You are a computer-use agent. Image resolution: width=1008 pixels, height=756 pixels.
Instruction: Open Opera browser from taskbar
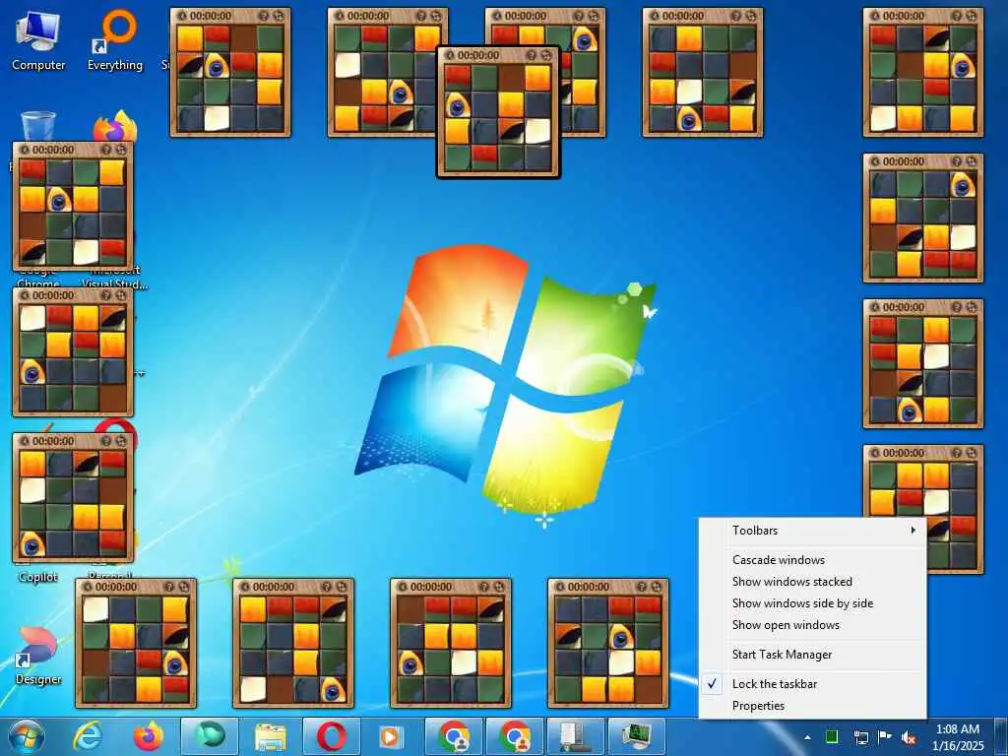[332, 736]
